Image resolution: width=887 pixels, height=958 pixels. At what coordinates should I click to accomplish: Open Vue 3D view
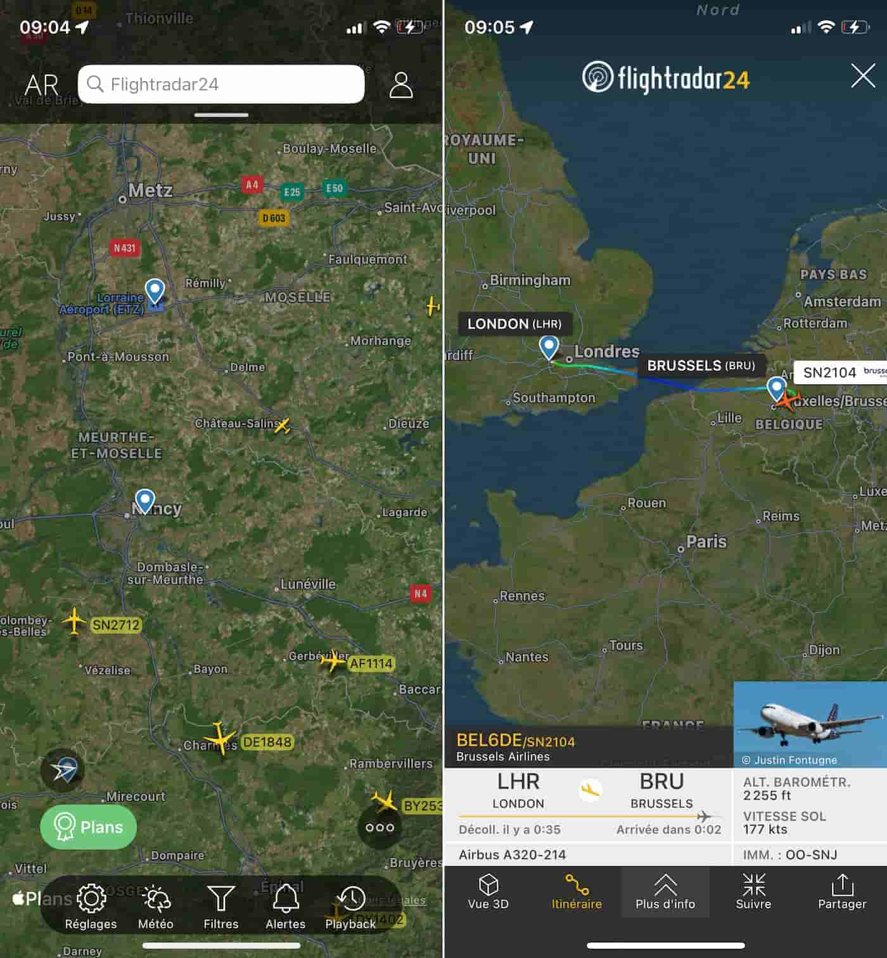(488, 891)
